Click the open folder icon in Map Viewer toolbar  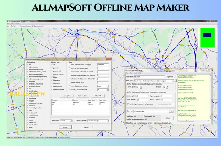point(8,26)
